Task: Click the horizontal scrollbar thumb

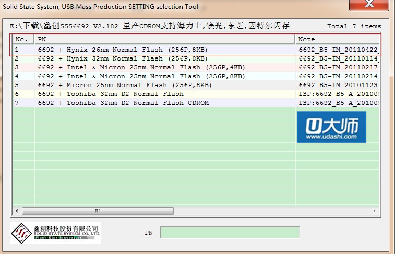Action: click(97, 211)
